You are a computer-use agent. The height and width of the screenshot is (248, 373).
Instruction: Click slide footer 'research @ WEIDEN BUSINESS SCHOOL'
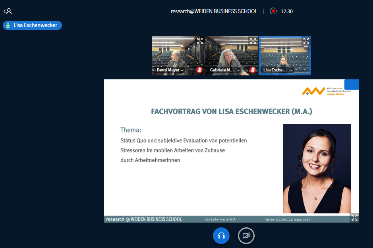point(144,219)
